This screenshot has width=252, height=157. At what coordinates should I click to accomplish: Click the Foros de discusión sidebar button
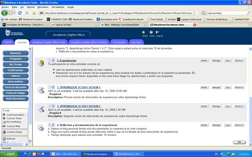pos(15,87)
